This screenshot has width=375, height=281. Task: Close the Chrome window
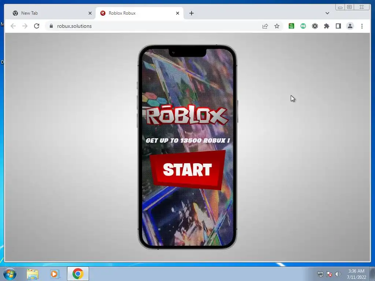[x=362, y=7]
